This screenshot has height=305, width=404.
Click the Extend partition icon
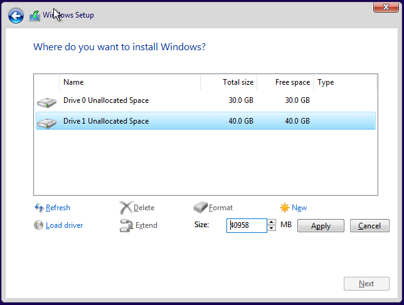click(x=126, y=225)
